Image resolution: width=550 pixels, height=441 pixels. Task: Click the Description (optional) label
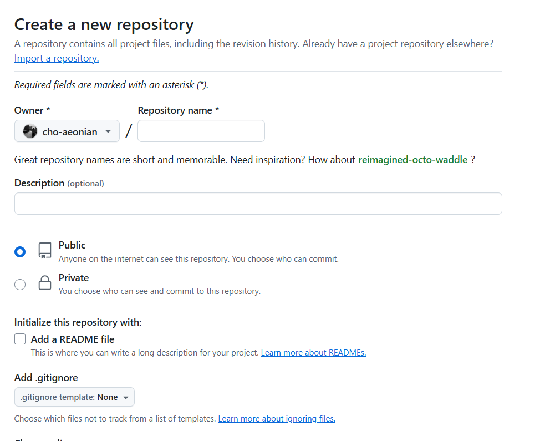(x=59, y=183)
